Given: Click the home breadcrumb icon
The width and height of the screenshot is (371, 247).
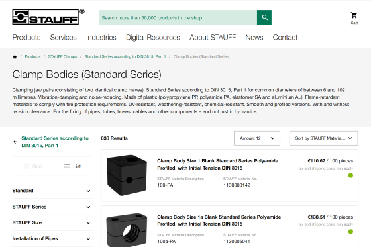Looking at the screenshot, I should (x=15, y=56).
